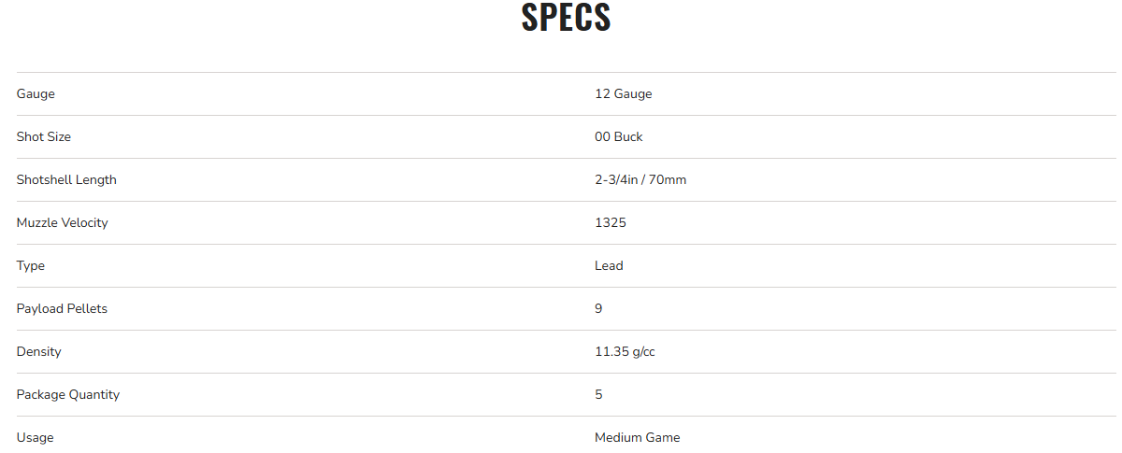Select the pellet count value 9
This screenshot has width=1122, height=453.
(x=598, y=308)
